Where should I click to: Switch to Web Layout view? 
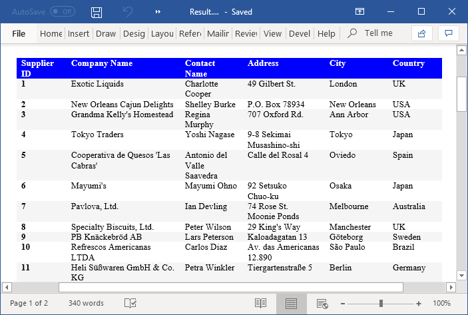pos(322,303)
